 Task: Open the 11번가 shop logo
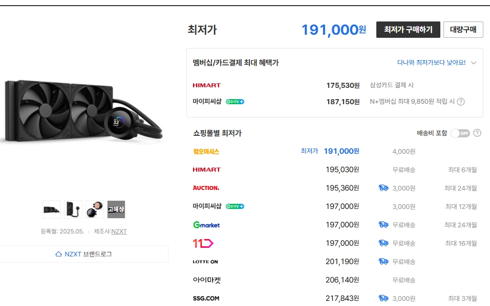pos(203,243)
